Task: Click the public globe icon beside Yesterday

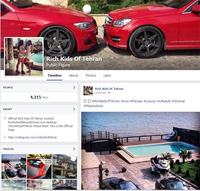Action: 109,93
